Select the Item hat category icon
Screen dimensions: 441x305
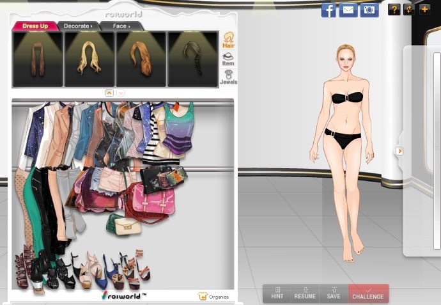tap(228, 59)
